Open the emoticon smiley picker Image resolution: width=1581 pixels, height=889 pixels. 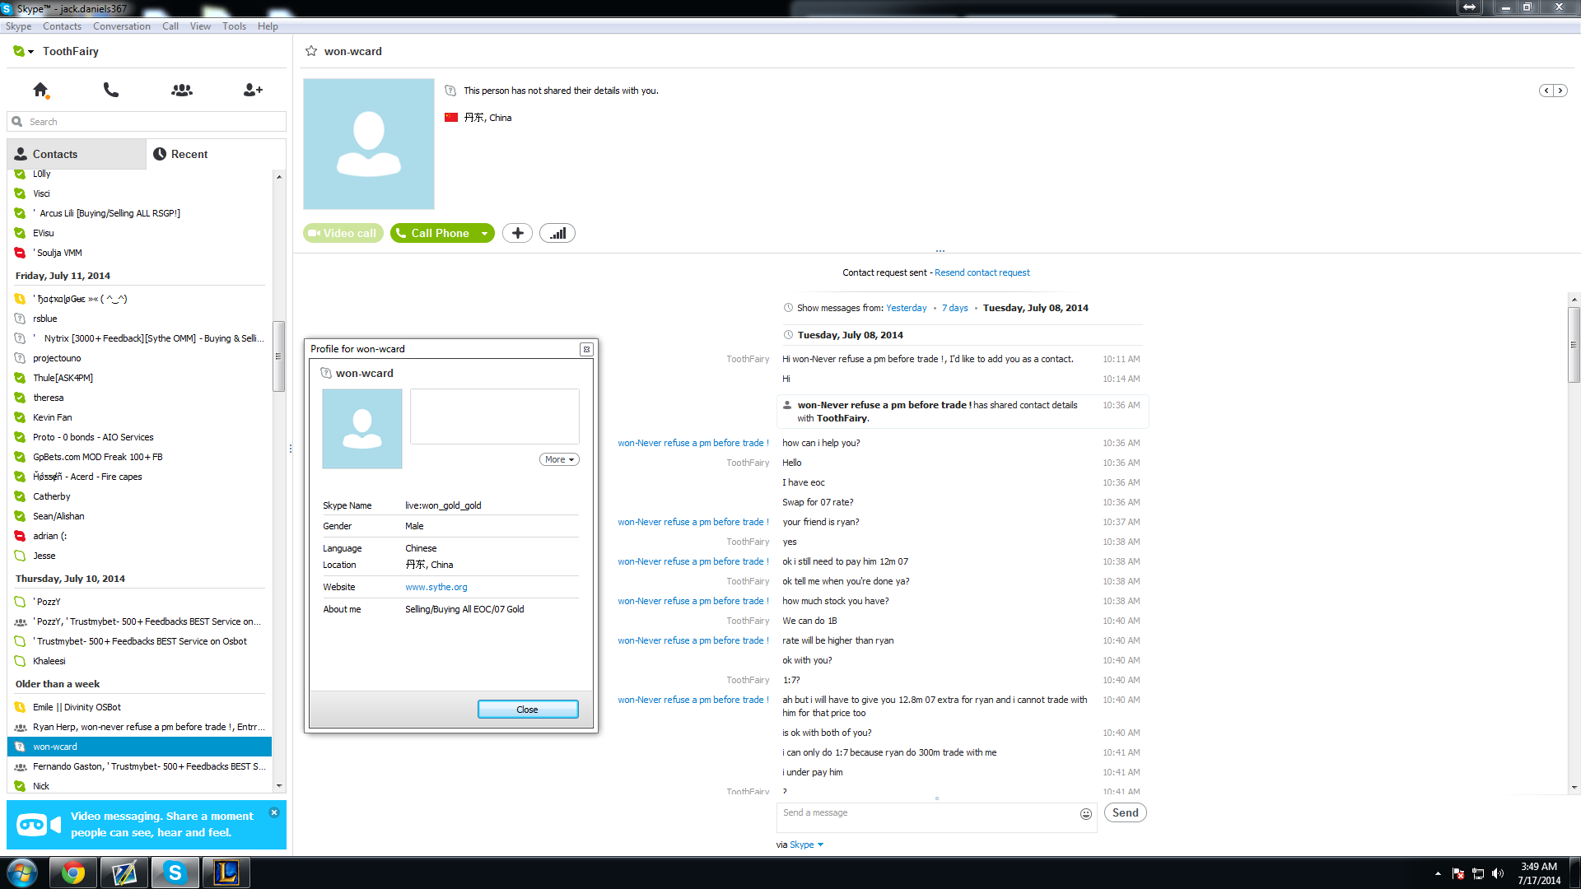(x=1086, y=813)
